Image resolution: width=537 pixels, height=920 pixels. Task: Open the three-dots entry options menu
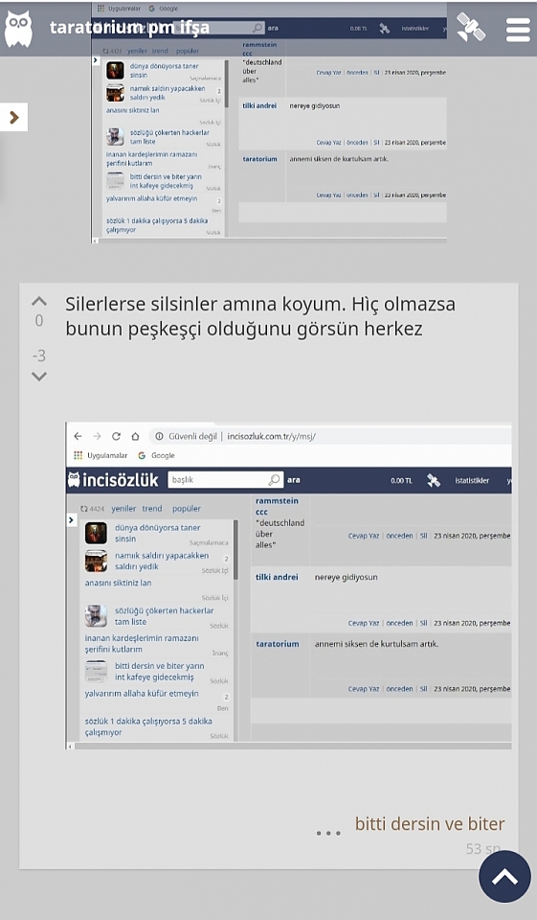(328, 833)
